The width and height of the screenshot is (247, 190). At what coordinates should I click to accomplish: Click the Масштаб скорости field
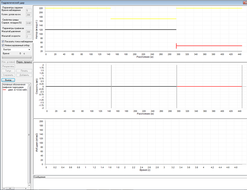pos(28,36)
